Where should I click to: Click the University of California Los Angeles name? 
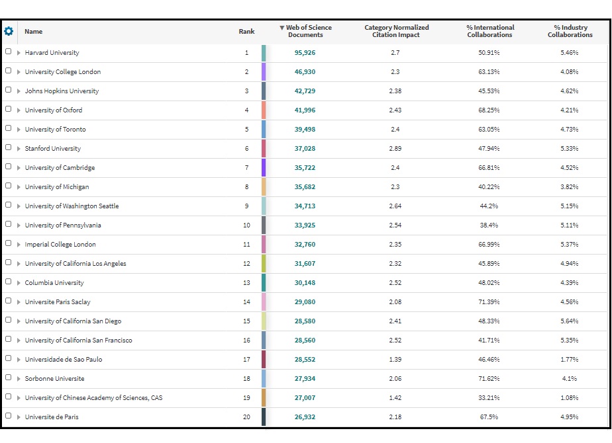coord(76,264)
